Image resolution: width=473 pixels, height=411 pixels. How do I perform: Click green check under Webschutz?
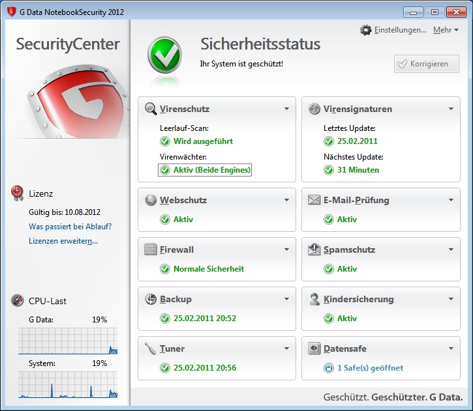tap(165, 220)
